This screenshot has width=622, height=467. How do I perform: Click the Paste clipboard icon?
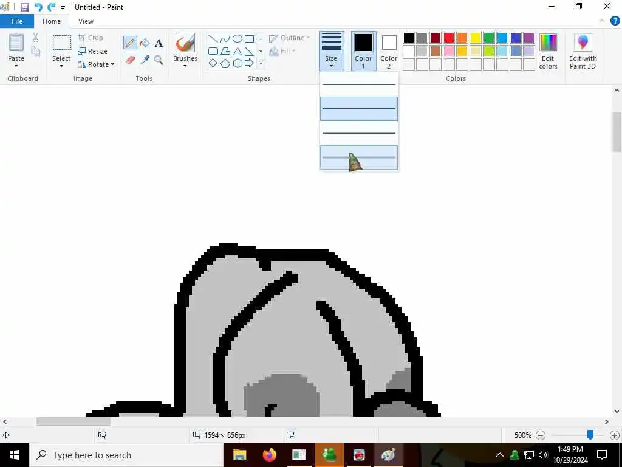coord(16,43)
